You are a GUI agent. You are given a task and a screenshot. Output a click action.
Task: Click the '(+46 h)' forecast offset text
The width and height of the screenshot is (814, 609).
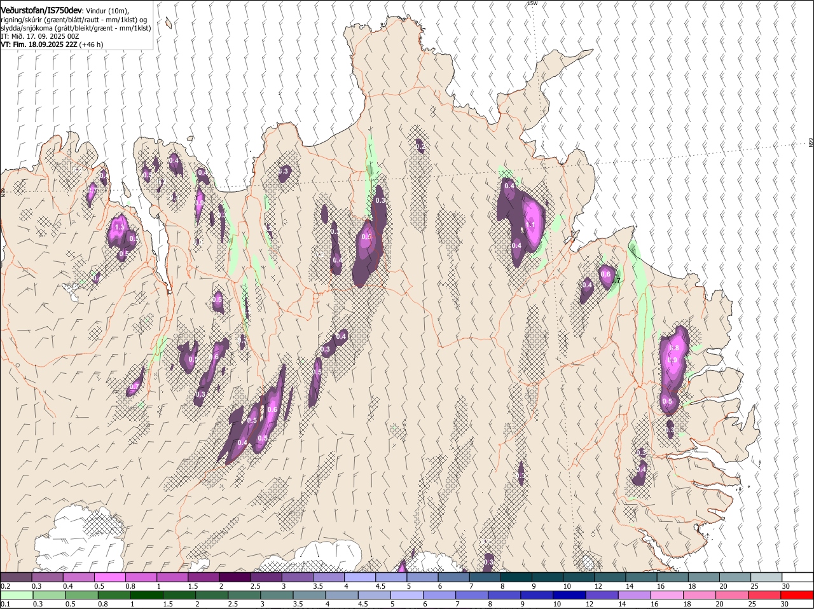(x=92, y=44)
